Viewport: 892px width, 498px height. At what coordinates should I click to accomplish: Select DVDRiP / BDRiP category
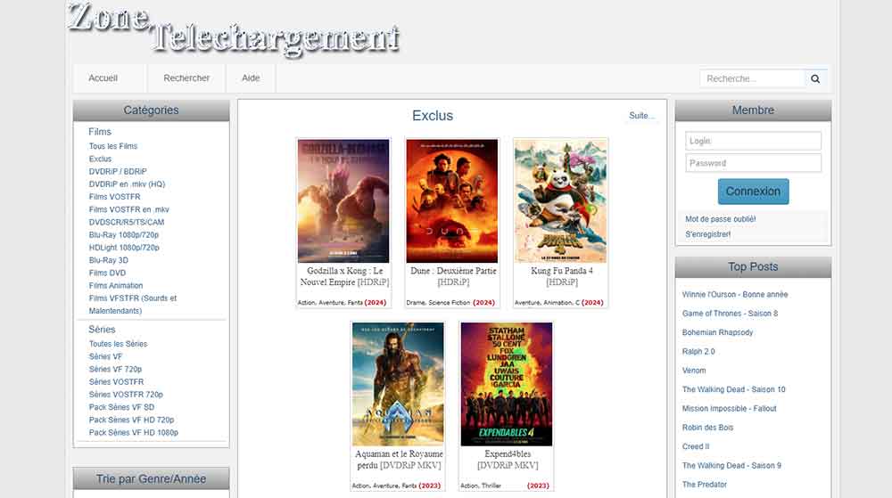(x=118, y=171)
